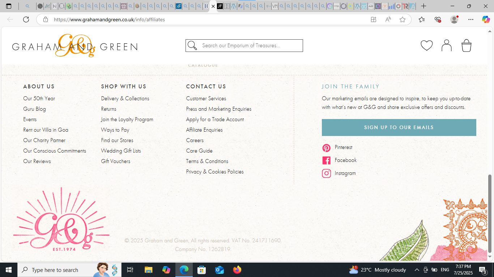494x277 pixels.
Task: Click the Instagram icon
Action: point(326,173)
